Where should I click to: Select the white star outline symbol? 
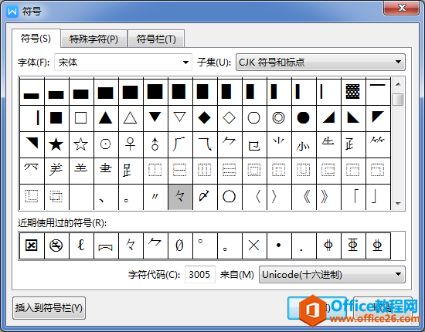(81, 144)
